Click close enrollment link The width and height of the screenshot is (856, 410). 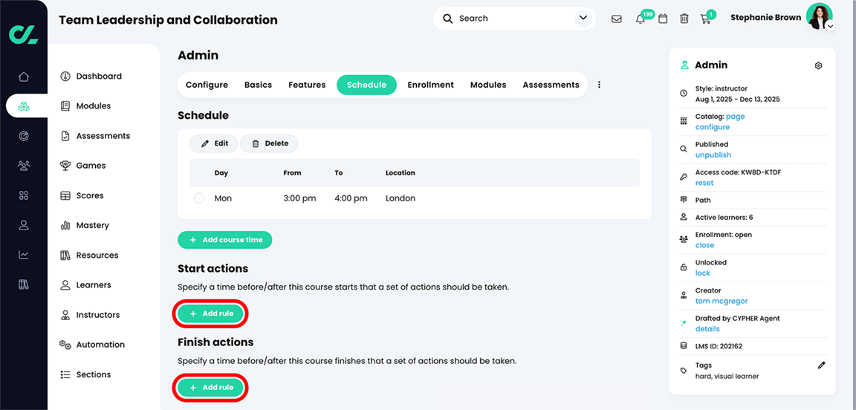[x=704, y=245]
